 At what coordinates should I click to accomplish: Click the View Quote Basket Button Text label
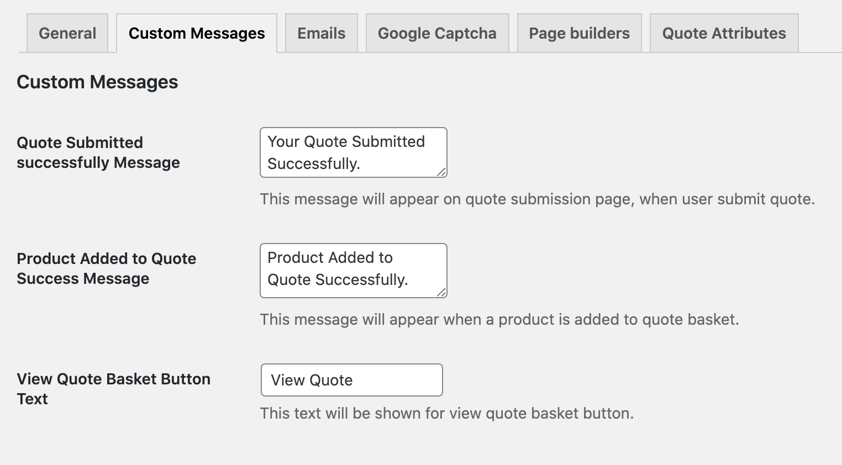point(114,389)
